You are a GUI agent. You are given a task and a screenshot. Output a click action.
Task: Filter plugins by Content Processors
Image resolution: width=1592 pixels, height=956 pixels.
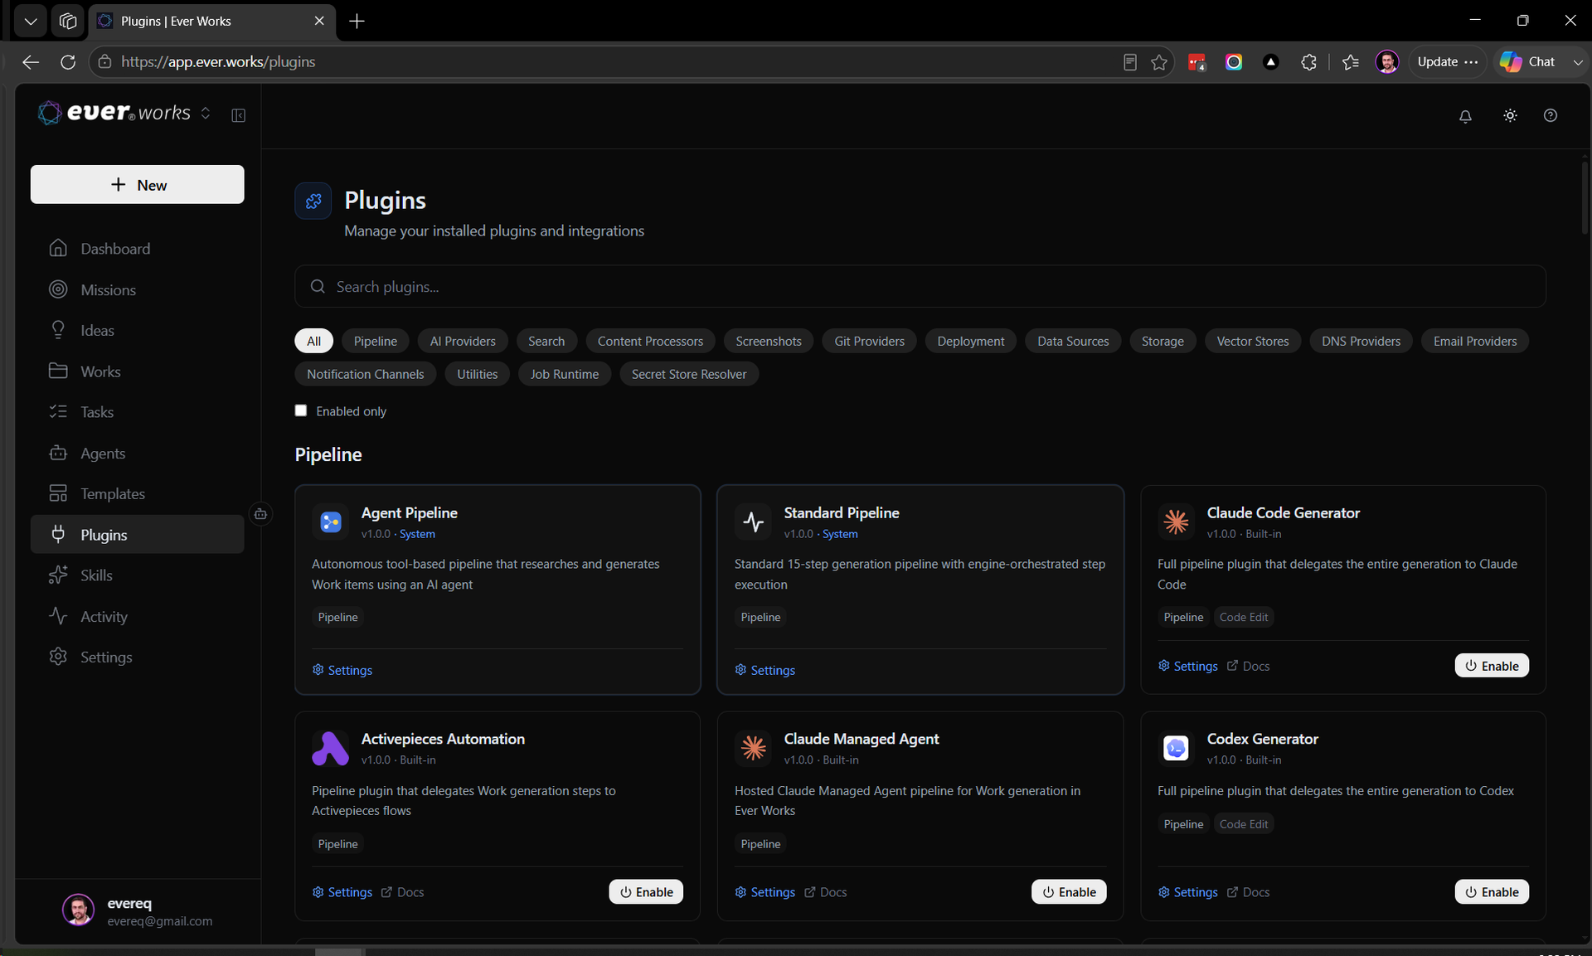pos(650,341)
